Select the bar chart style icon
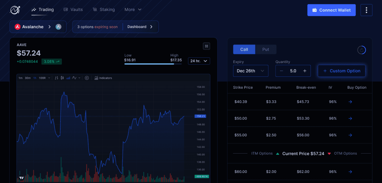This screenshot has width=382, height=183. pos(57,78)
